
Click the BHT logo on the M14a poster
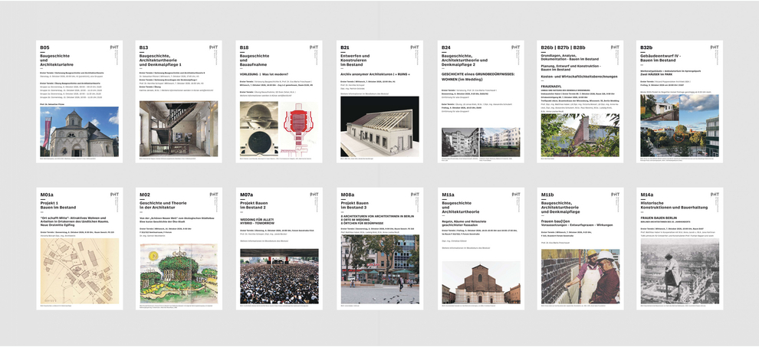715,195
